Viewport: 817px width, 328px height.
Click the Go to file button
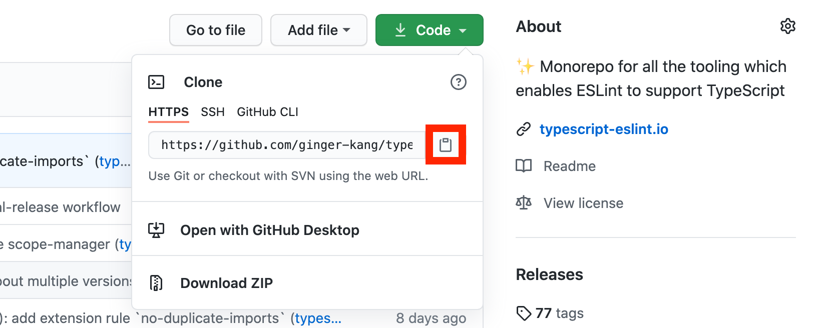coord(216,30)
